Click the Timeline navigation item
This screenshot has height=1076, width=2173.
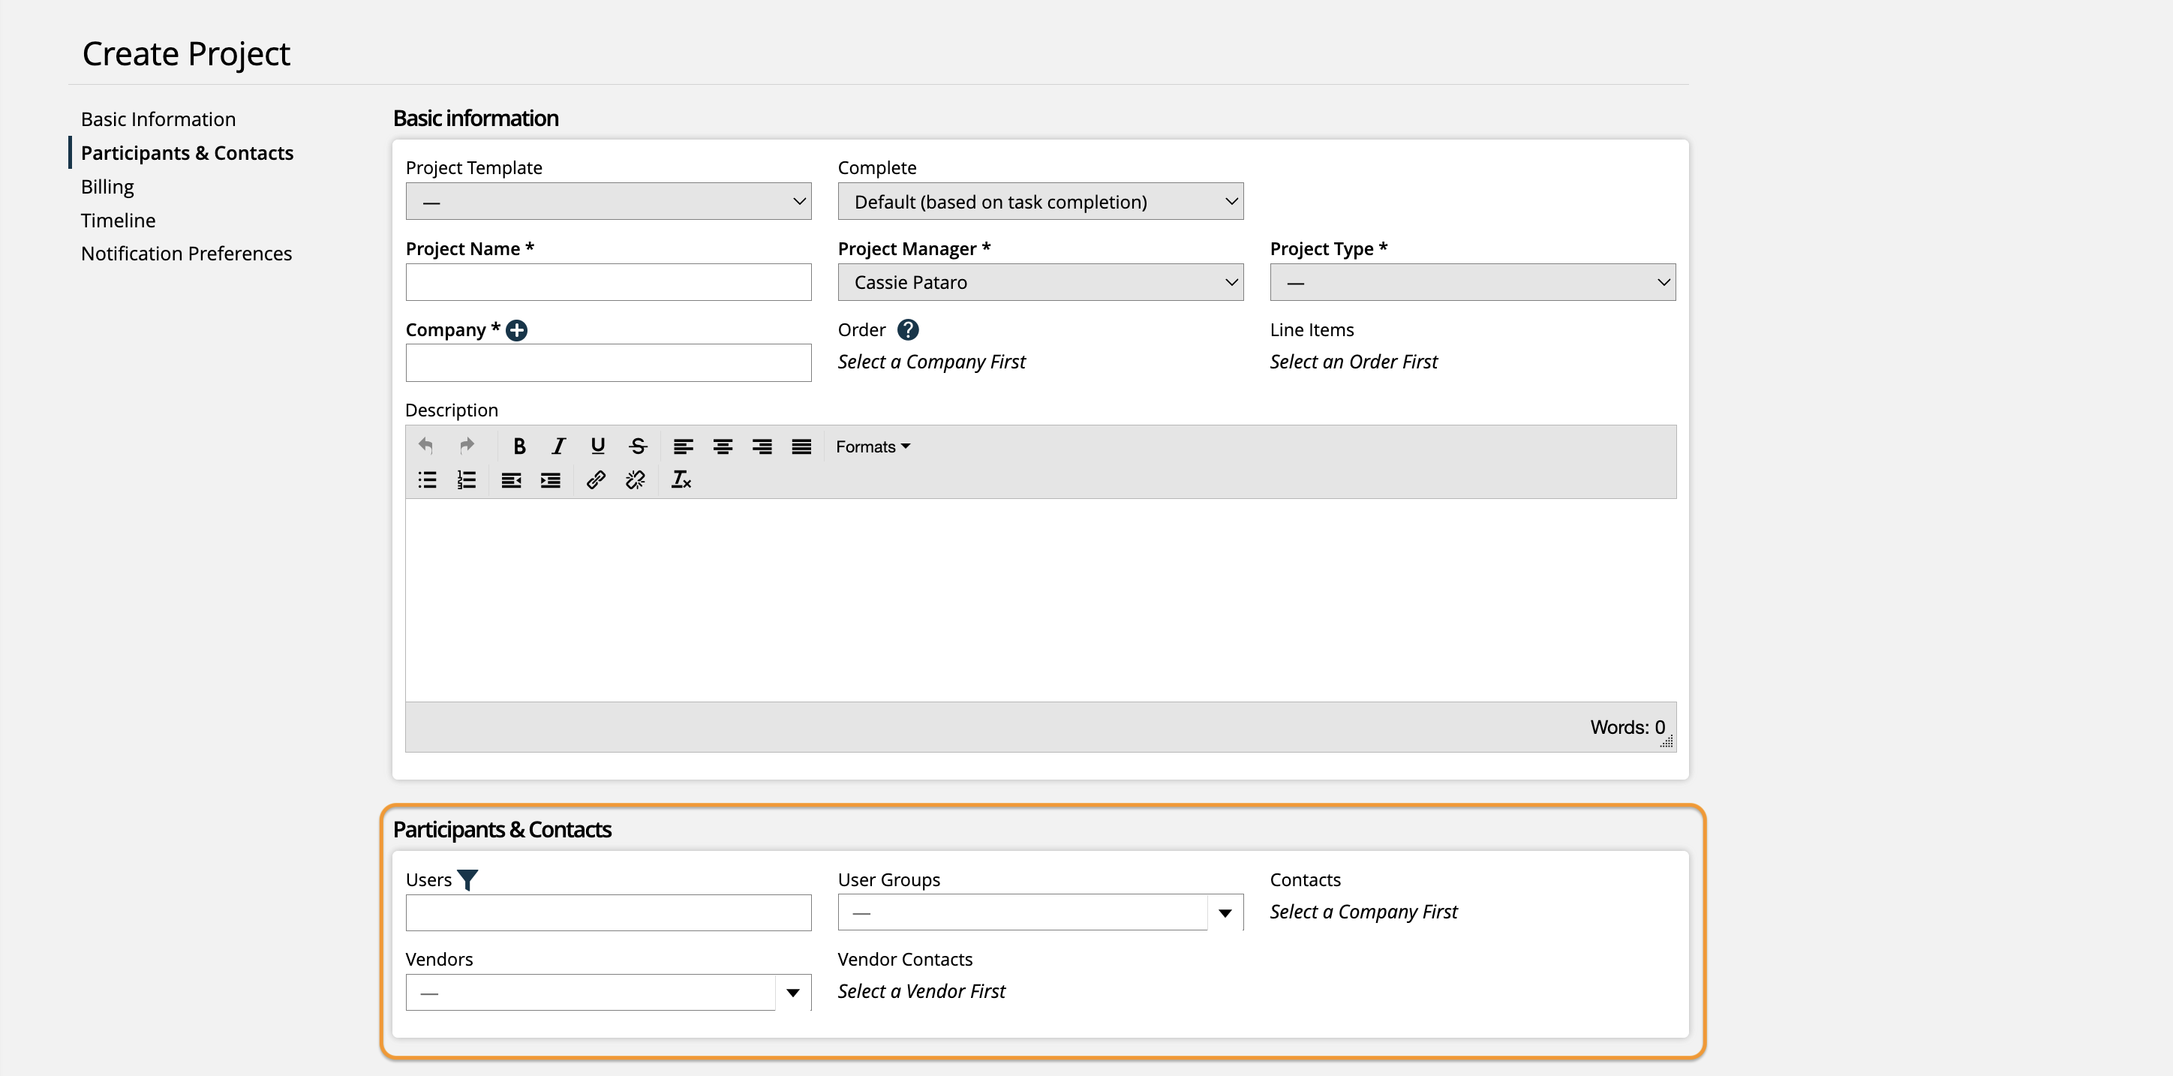(x=118, y=219)
